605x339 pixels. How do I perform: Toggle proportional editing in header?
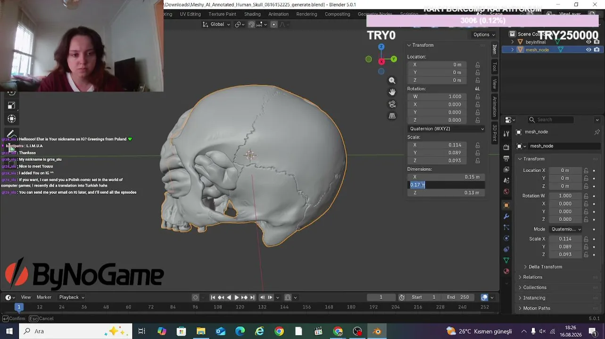273,24
